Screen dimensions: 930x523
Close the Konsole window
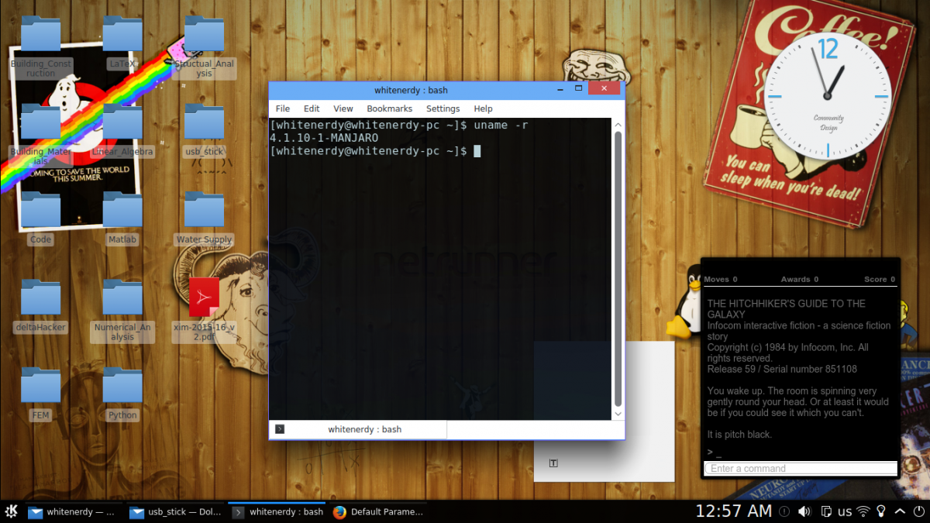tap(604, 89)
